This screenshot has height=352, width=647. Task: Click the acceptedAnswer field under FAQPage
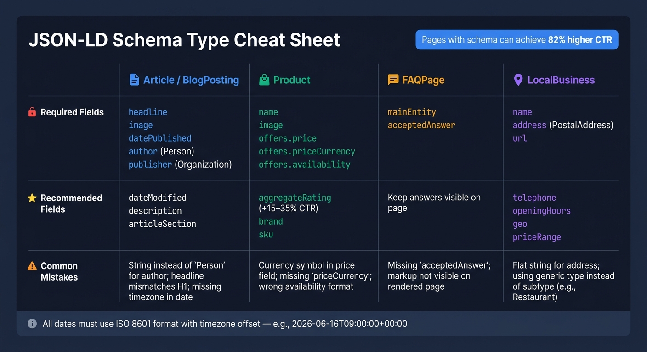421,126
